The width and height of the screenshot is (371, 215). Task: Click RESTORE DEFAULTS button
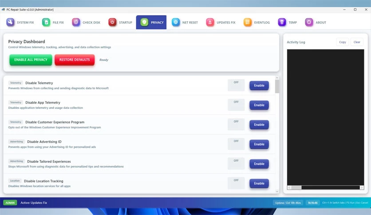(x=75, y=60)
